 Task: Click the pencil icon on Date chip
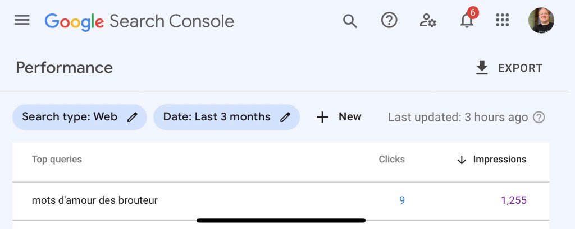(285, 117)
